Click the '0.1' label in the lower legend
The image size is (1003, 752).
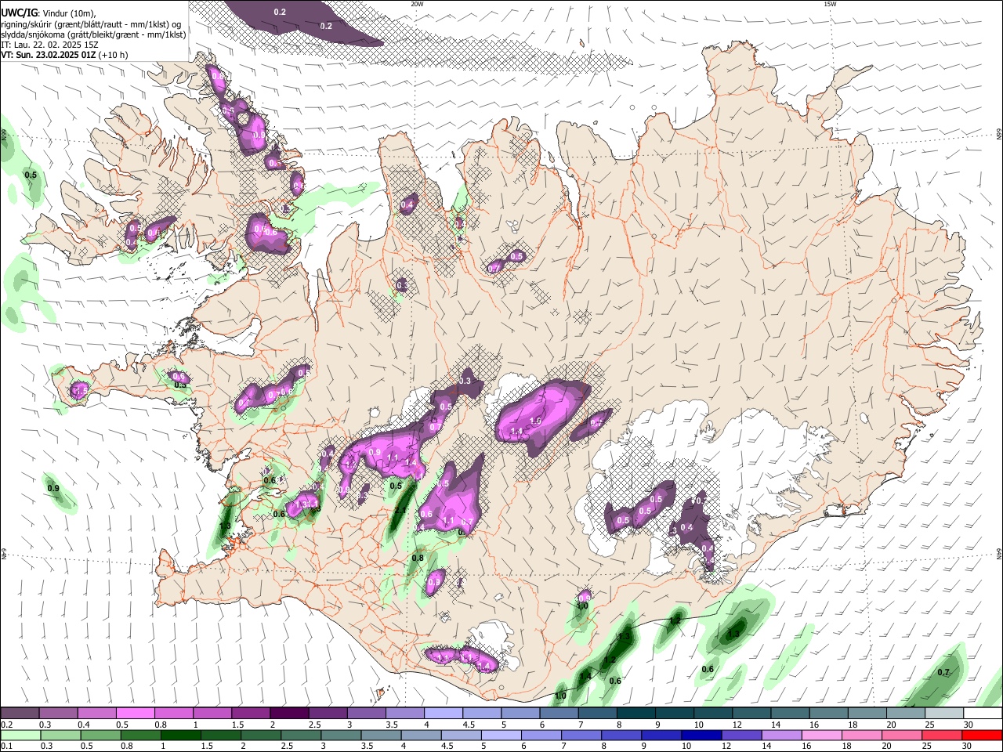pyautogui.click(x=5, y=747)
